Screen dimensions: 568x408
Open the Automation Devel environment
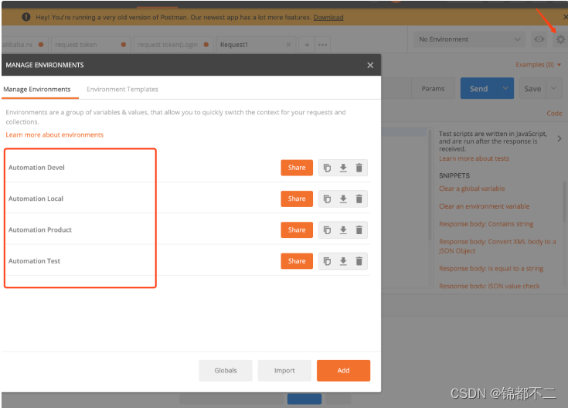click(36, 168)
